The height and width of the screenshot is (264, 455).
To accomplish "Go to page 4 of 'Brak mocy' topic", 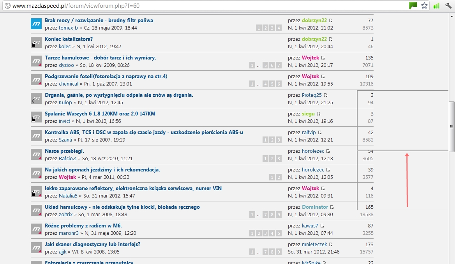I will [279, 28].
